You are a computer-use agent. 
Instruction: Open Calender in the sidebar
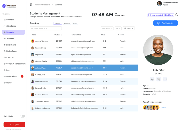9,57
